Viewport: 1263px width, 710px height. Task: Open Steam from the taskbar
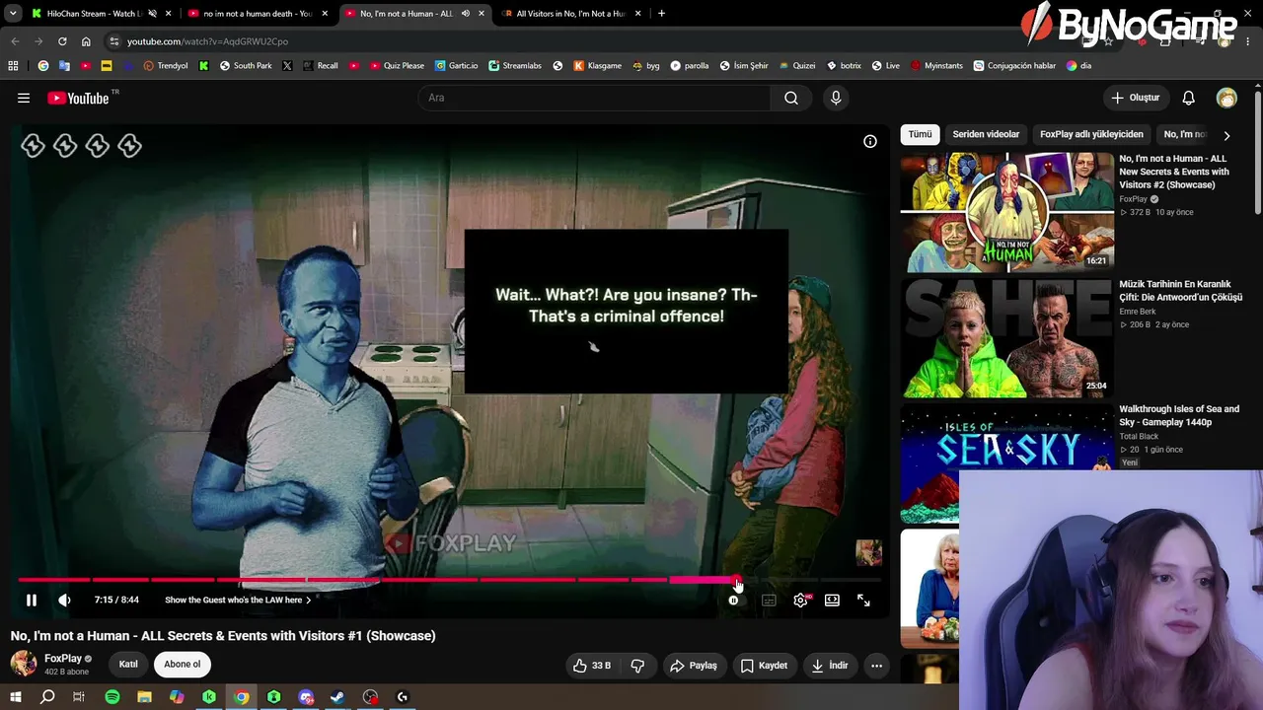pyautogui.click(x=337, y=697)
